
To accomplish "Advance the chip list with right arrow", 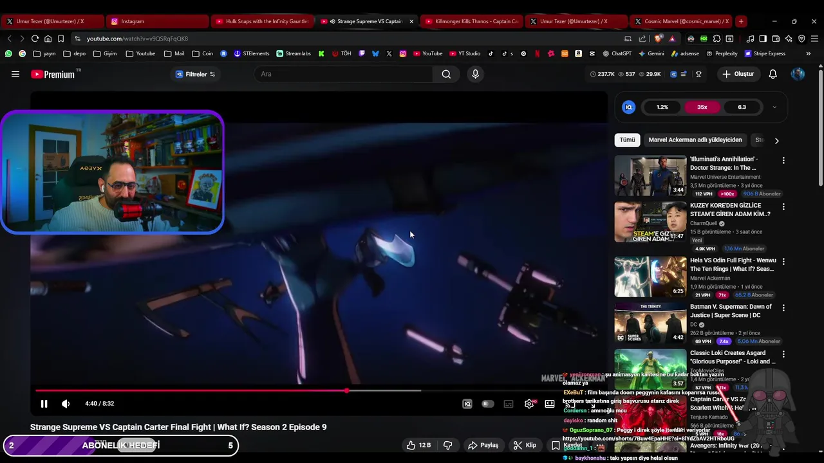I will point(776,140).
